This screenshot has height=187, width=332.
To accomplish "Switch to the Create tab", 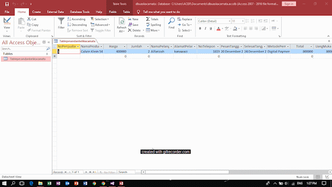I will click(x=36, y=12).
